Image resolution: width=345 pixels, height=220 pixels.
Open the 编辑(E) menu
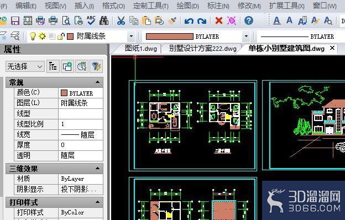coord(26,6)
